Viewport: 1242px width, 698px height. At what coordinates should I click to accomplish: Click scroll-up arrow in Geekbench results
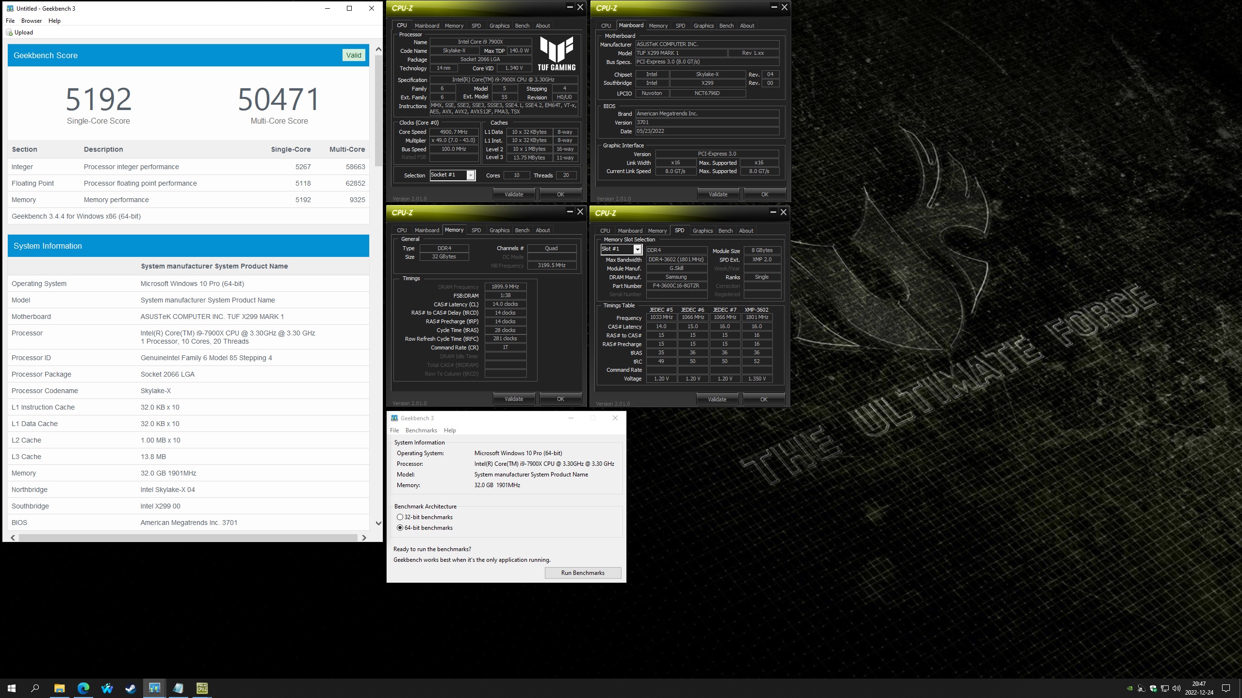click(378, 49)
